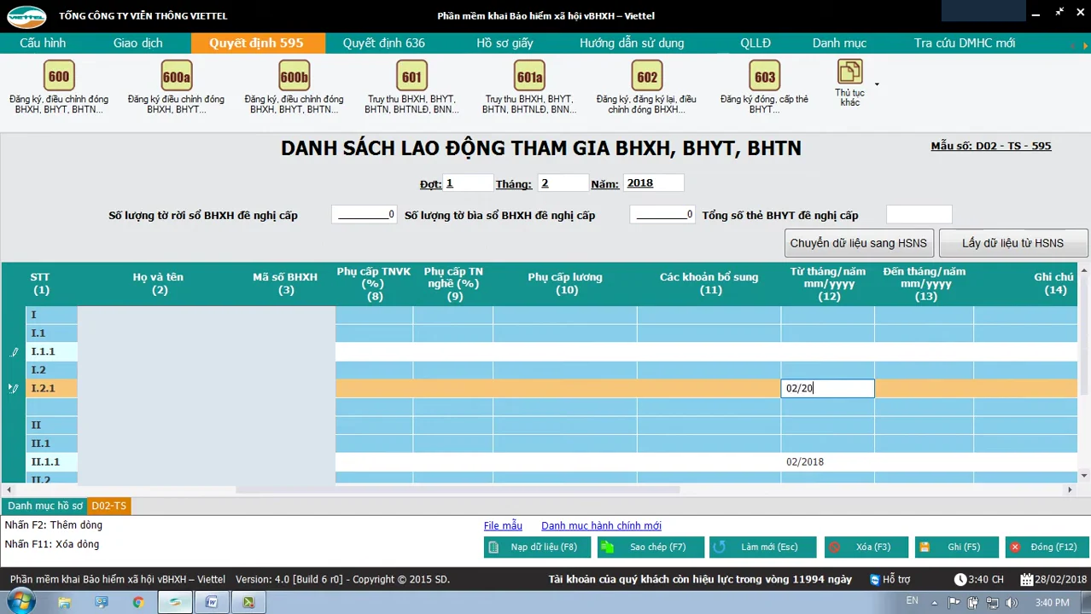Click Sao chép (F7) button
The width and height of the screenshot is (1091, 614).
tap(651, 547)
